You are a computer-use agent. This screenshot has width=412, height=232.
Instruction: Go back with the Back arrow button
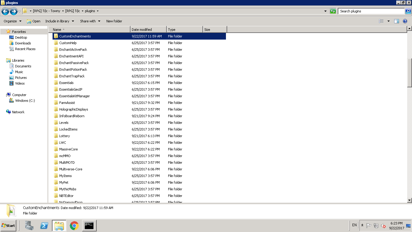tap(5, 11)
